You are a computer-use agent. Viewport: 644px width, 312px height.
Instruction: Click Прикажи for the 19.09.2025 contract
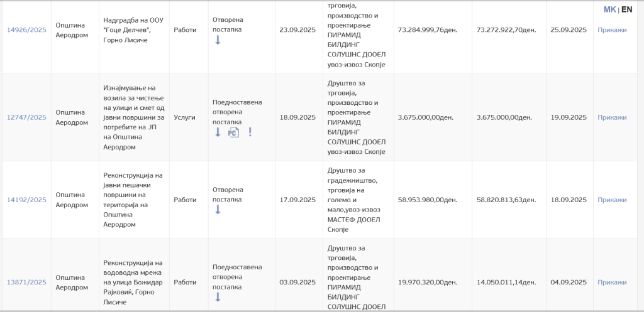coord(612,117)
